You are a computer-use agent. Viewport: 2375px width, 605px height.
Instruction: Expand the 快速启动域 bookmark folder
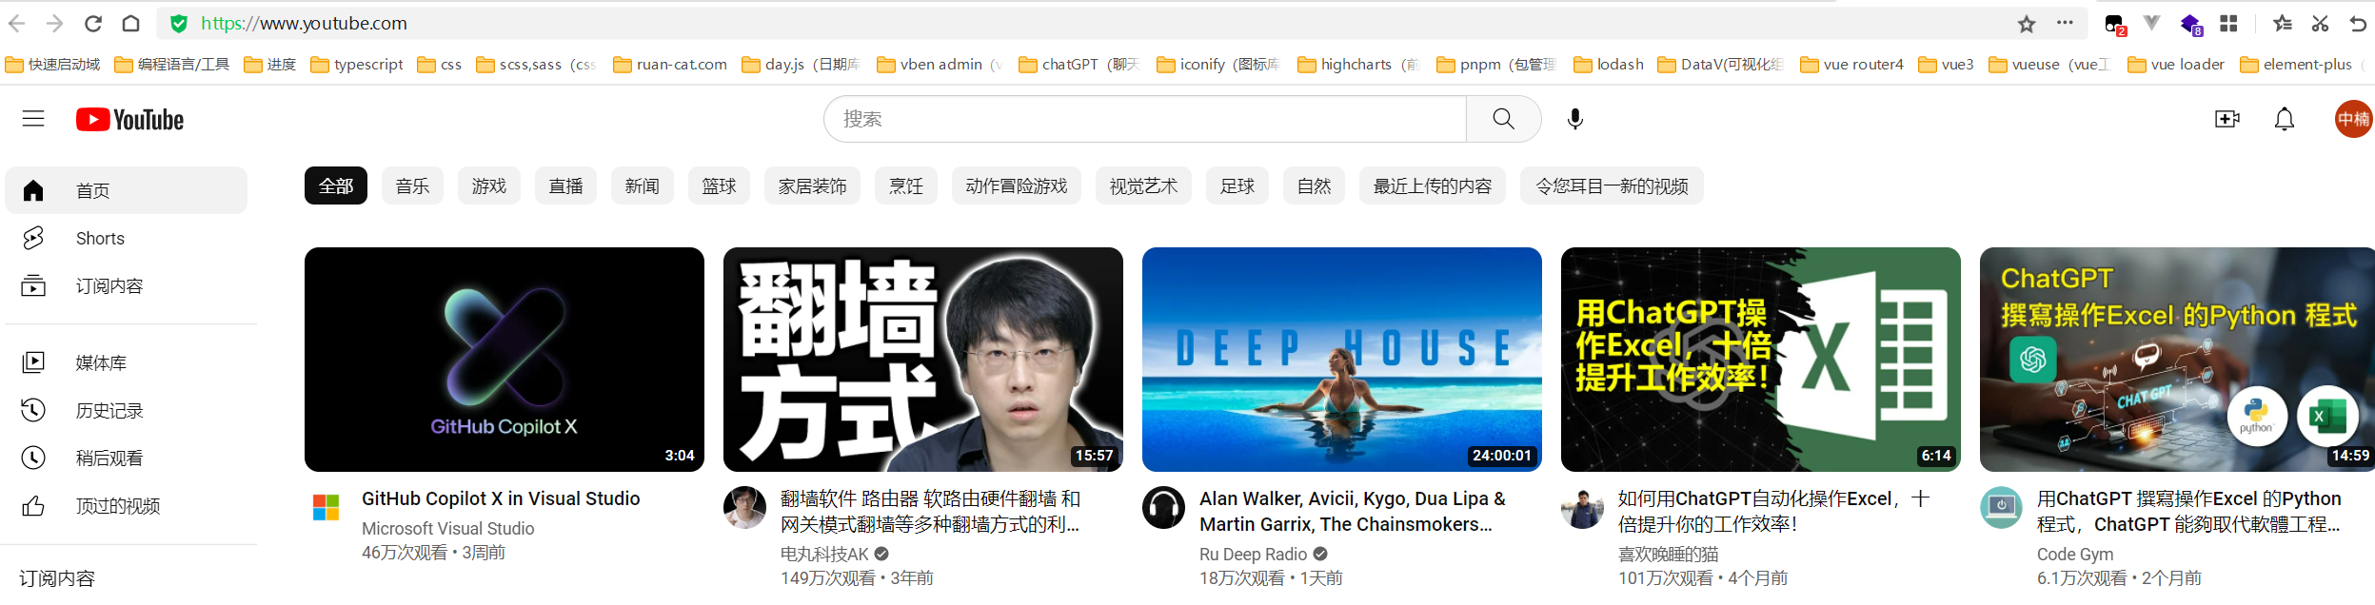point(53,65)
